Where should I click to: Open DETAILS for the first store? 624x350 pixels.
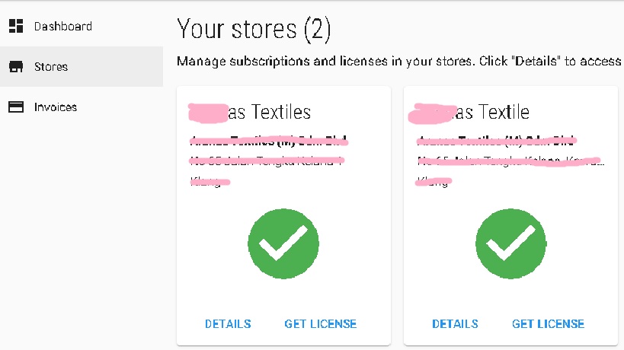[x=228, y=323]
